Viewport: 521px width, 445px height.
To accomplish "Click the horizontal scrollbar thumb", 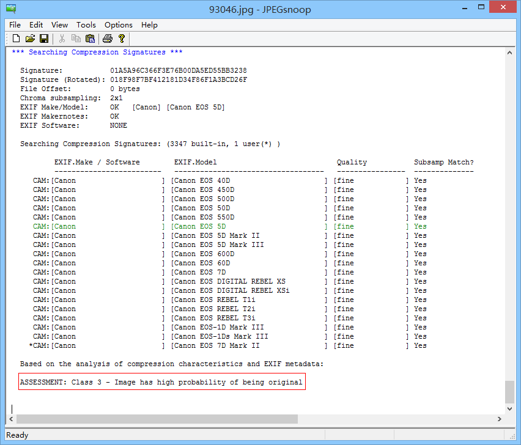I will click(157, 419).
